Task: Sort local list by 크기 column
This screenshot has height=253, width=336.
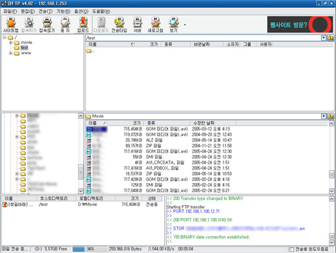Action: (x=125, y=123)
